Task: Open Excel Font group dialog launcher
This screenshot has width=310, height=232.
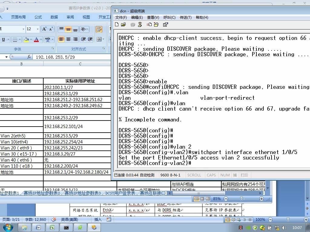Action: (x=53, y=48)
